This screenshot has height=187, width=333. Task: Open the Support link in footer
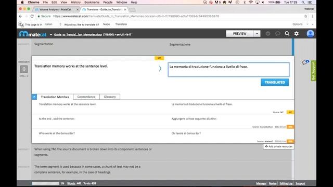coord(300,183)
